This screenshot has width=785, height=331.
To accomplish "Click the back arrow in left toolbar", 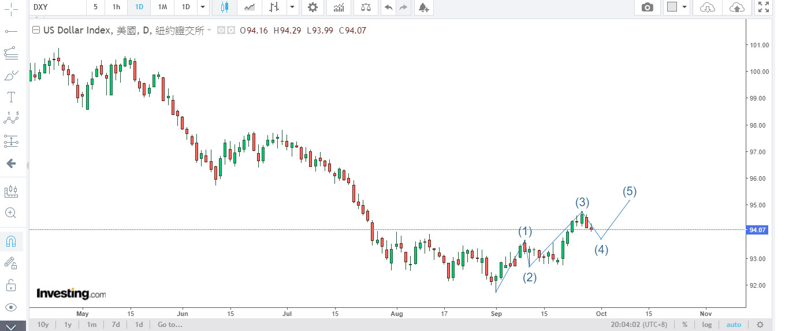I will 10,163.
